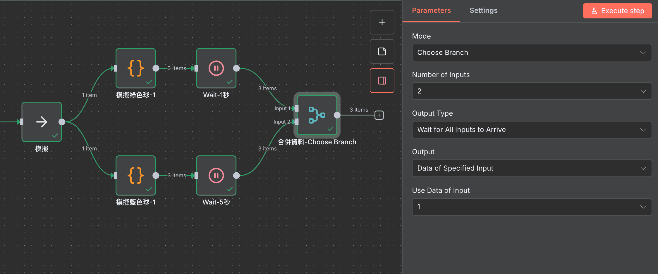Click the Execute step button
Screen dimensions: 658x274
coord(617,11)
